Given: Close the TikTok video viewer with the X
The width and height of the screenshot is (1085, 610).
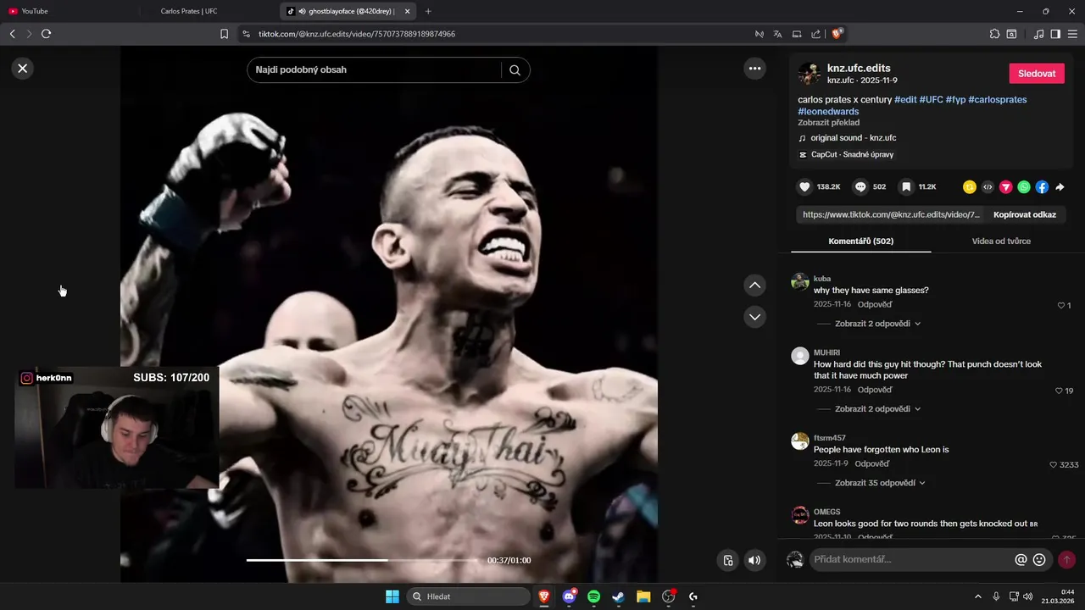Looking at the screenshot, I should (23, 69).
